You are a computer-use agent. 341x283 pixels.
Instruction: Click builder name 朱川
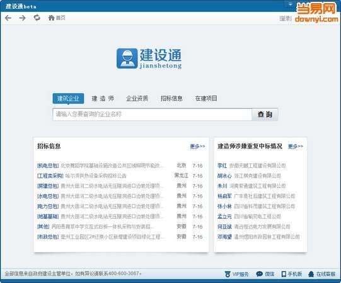[x=222, y=186]
